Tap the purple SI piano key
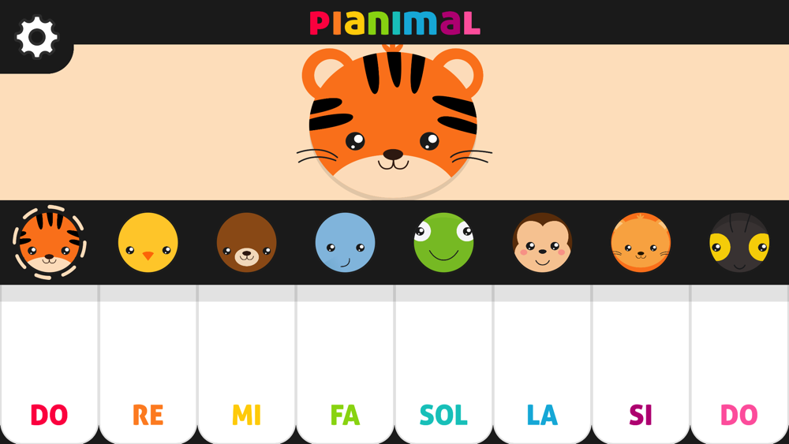This screenshot has height=444, width=789. [x=641, y=364]
